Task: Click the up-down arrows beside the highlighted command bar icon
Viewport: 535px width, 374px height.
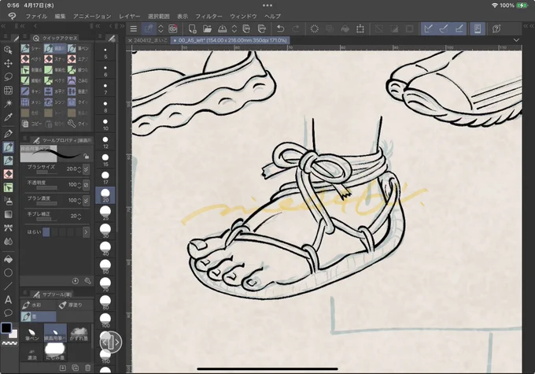Action: coord(160,29)
